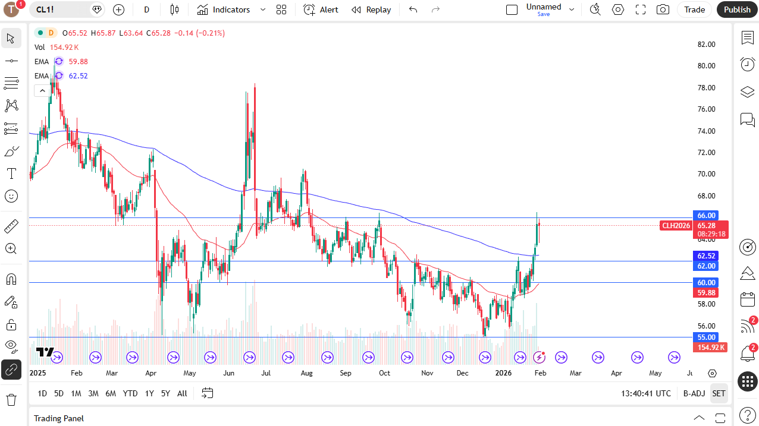Screen dimensions: 759x426
Task: Click the 55.00 horizontal line price label
Action: point(705,337)
